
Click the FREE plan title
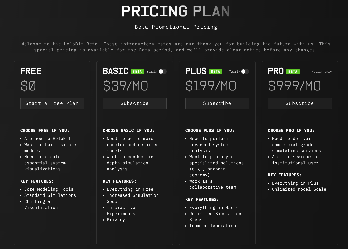click(x=31, y=71)
